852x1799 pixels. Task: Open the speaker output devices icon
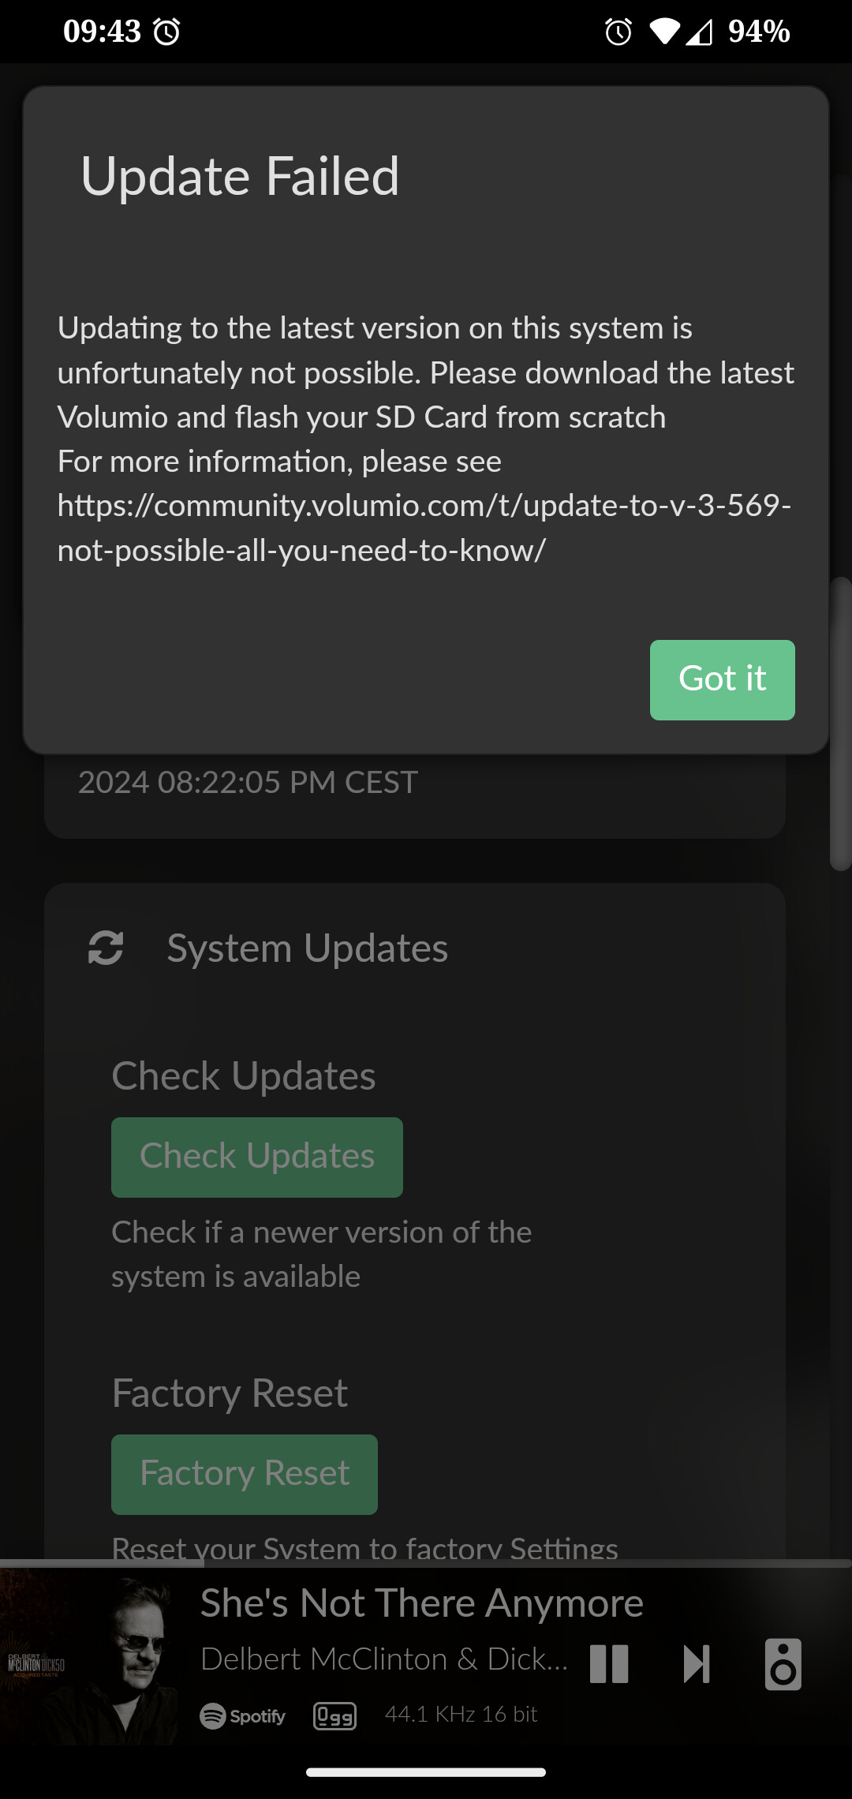pyautogui.click(x=783, y=1664)
